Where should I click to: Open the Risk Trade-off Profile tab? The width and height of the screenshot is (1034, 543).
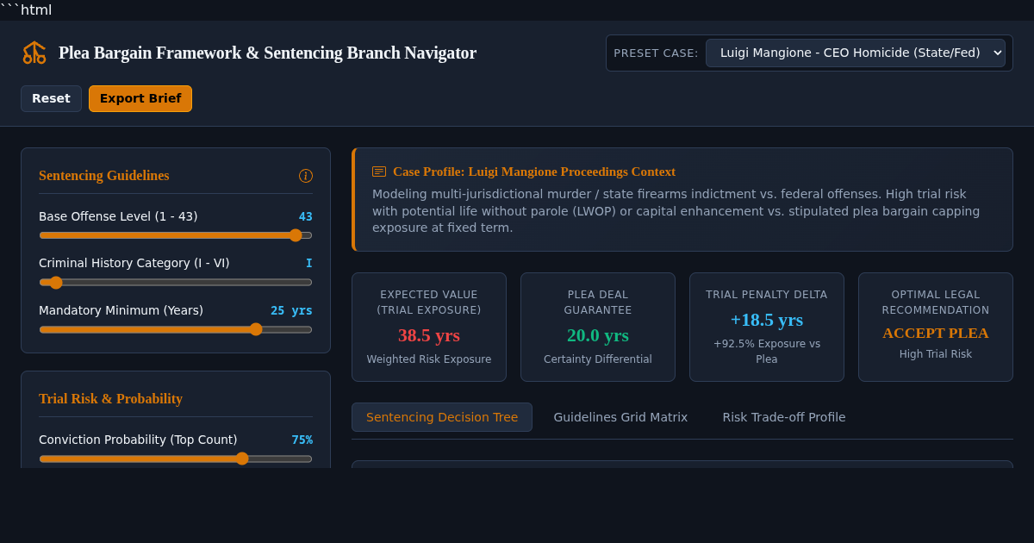[784, 417]
